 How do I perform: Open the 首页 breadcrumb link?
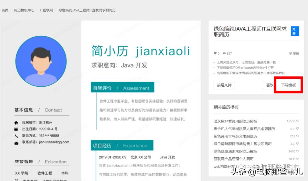[x=5, y=10]
